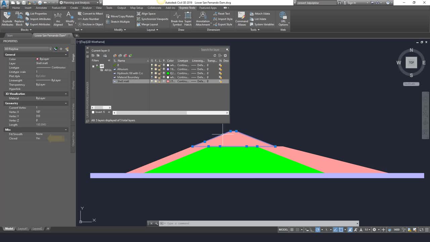The height and width of the screenshot is (242, 430).
Task: Click New Property Filter icon
Action: (93, 55)
